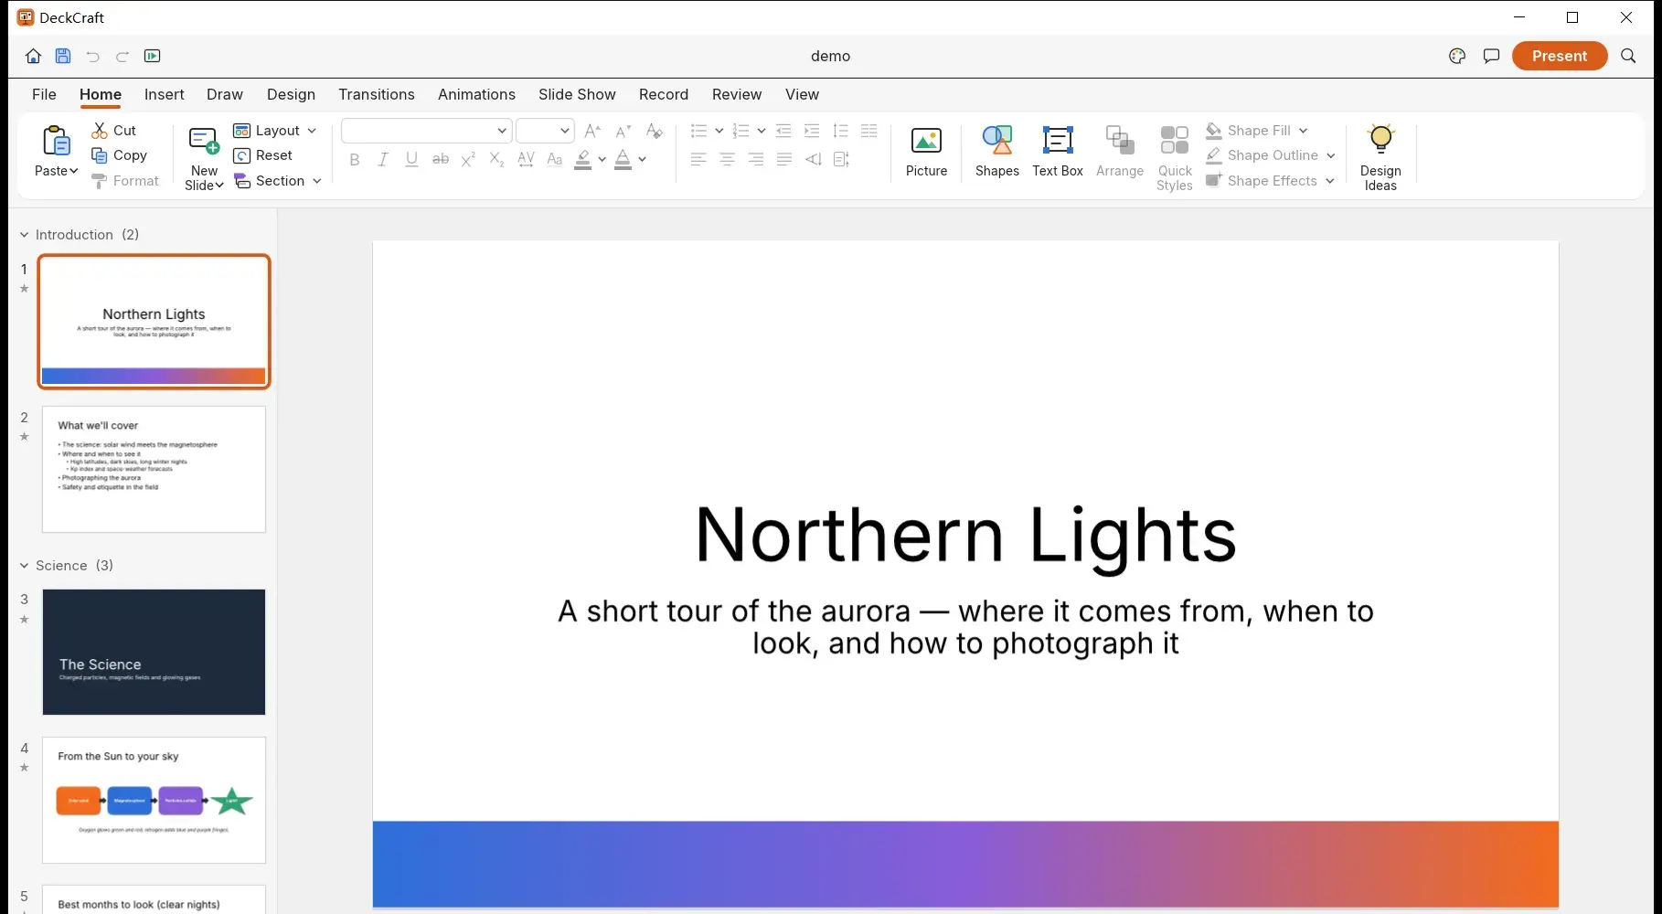Save the presentation with the disk icon
The image size is (1662, 914).
(x=63, y=56)
